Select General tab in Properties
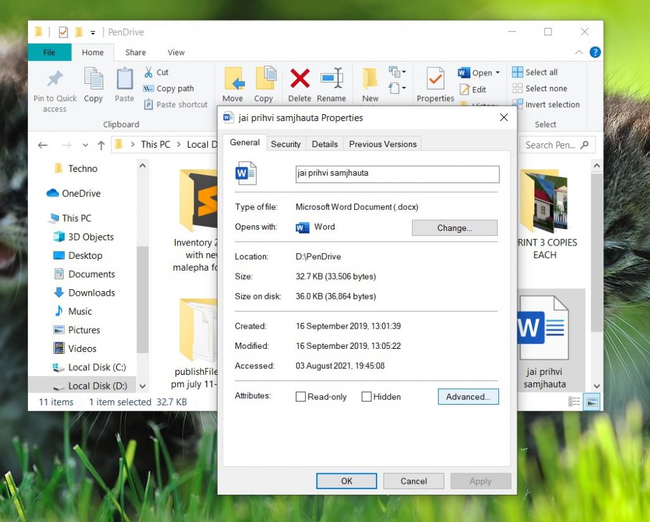This screenshot has height=522, width=650. [x=244, y=143]
